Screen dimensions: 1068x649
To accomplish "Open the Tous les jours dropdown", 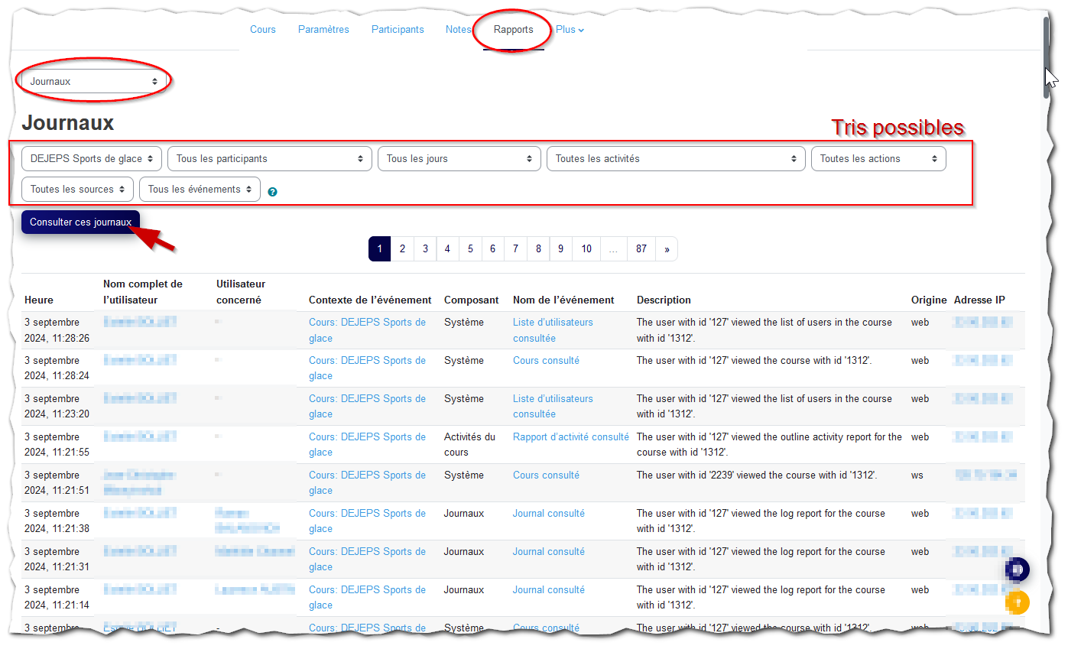I will pos(459,159).
